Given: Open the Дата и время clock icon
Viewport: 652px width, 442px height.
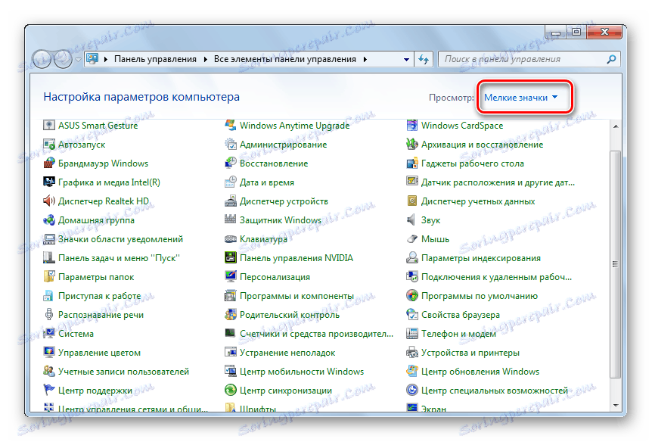Looking at the screenshot, I should (231, 182).
